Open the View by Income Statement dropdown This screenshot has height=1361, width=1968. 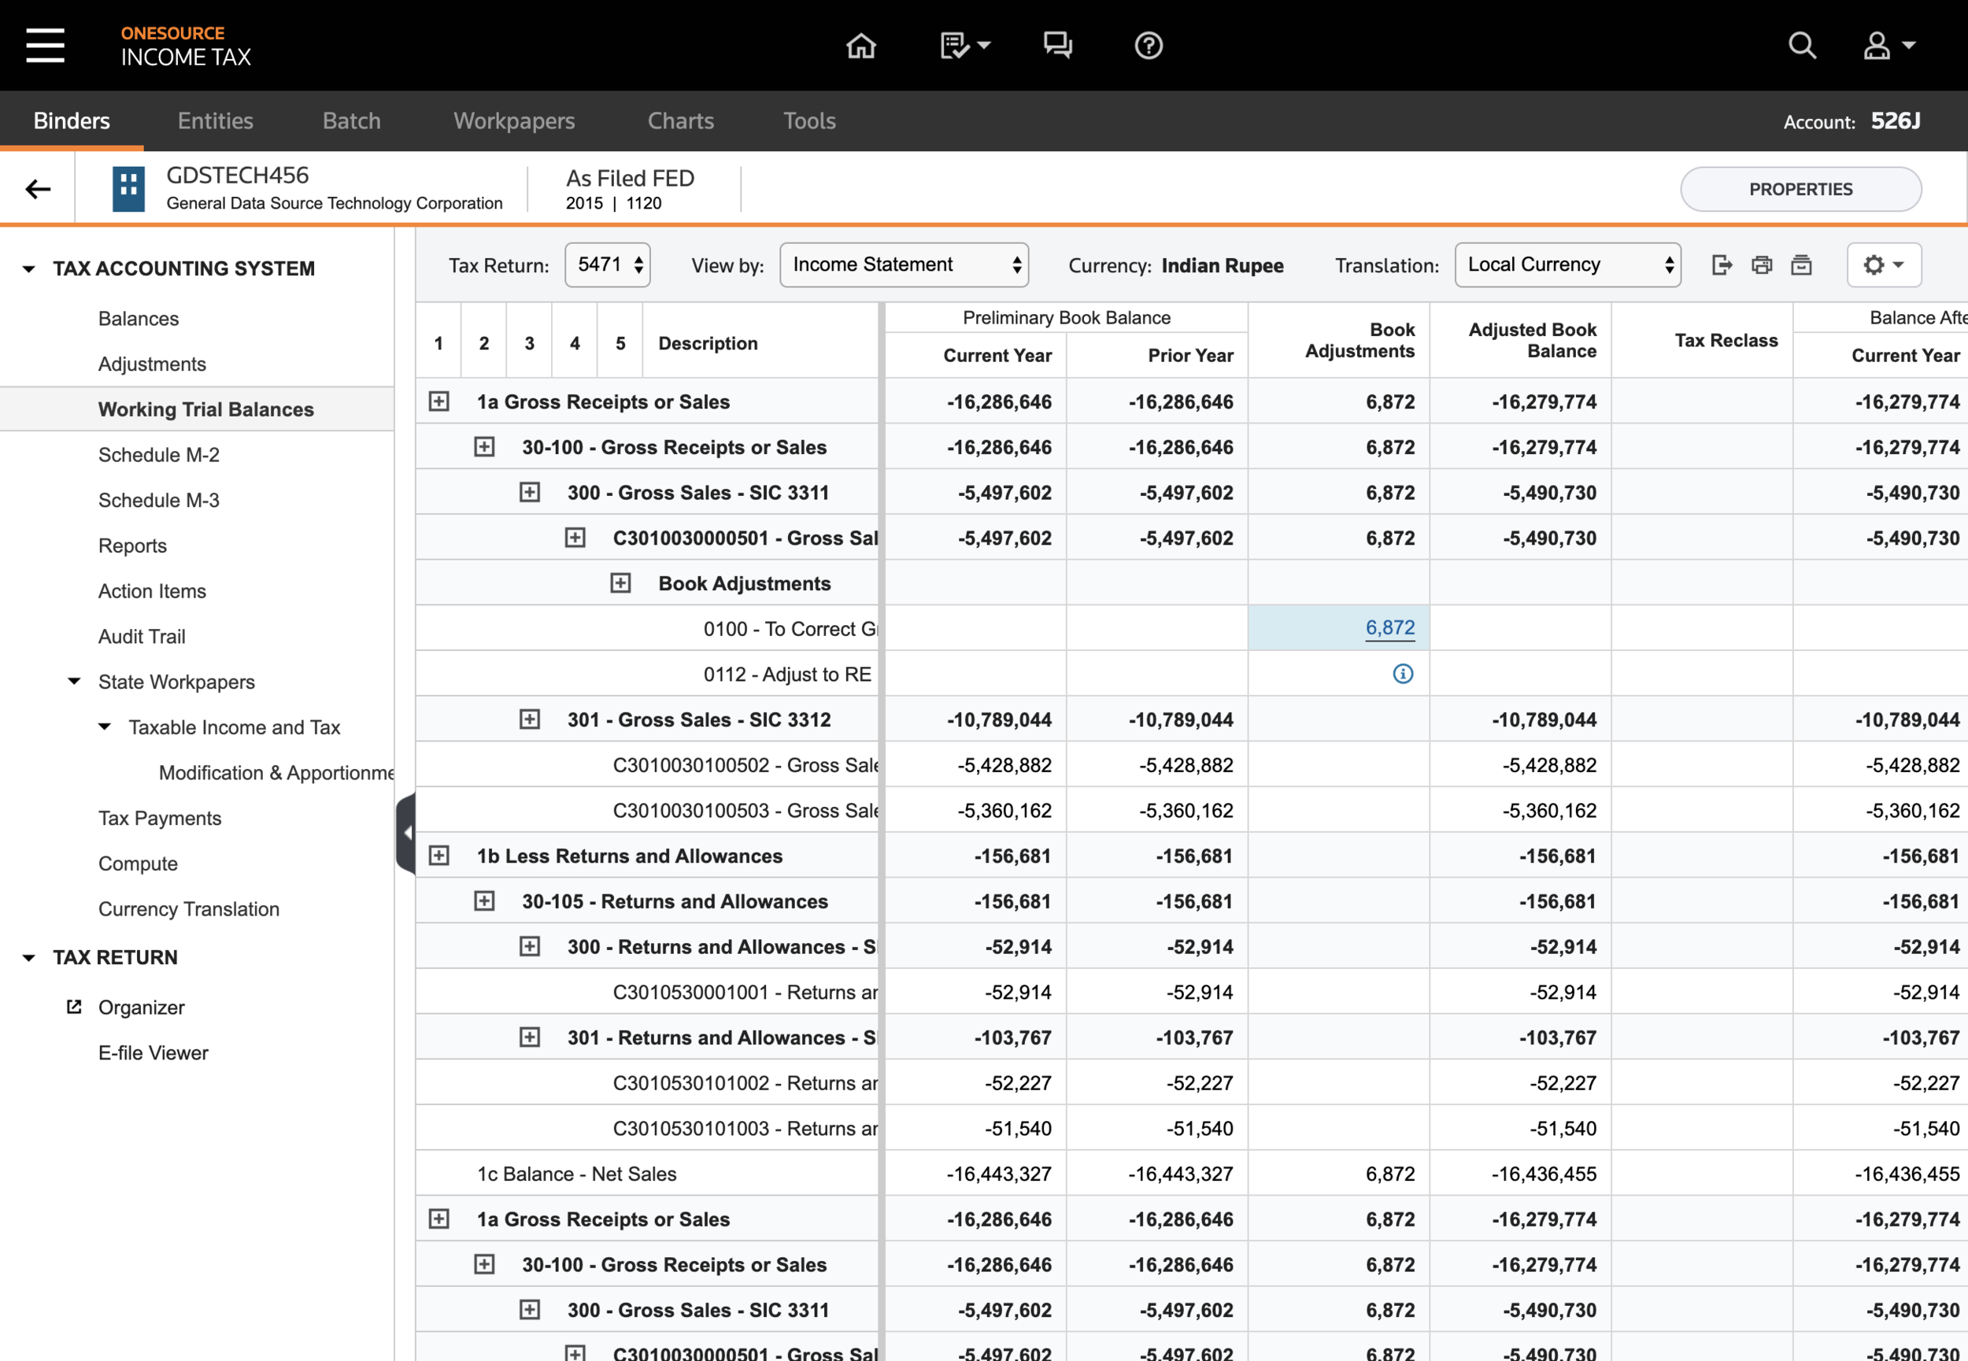904,265
